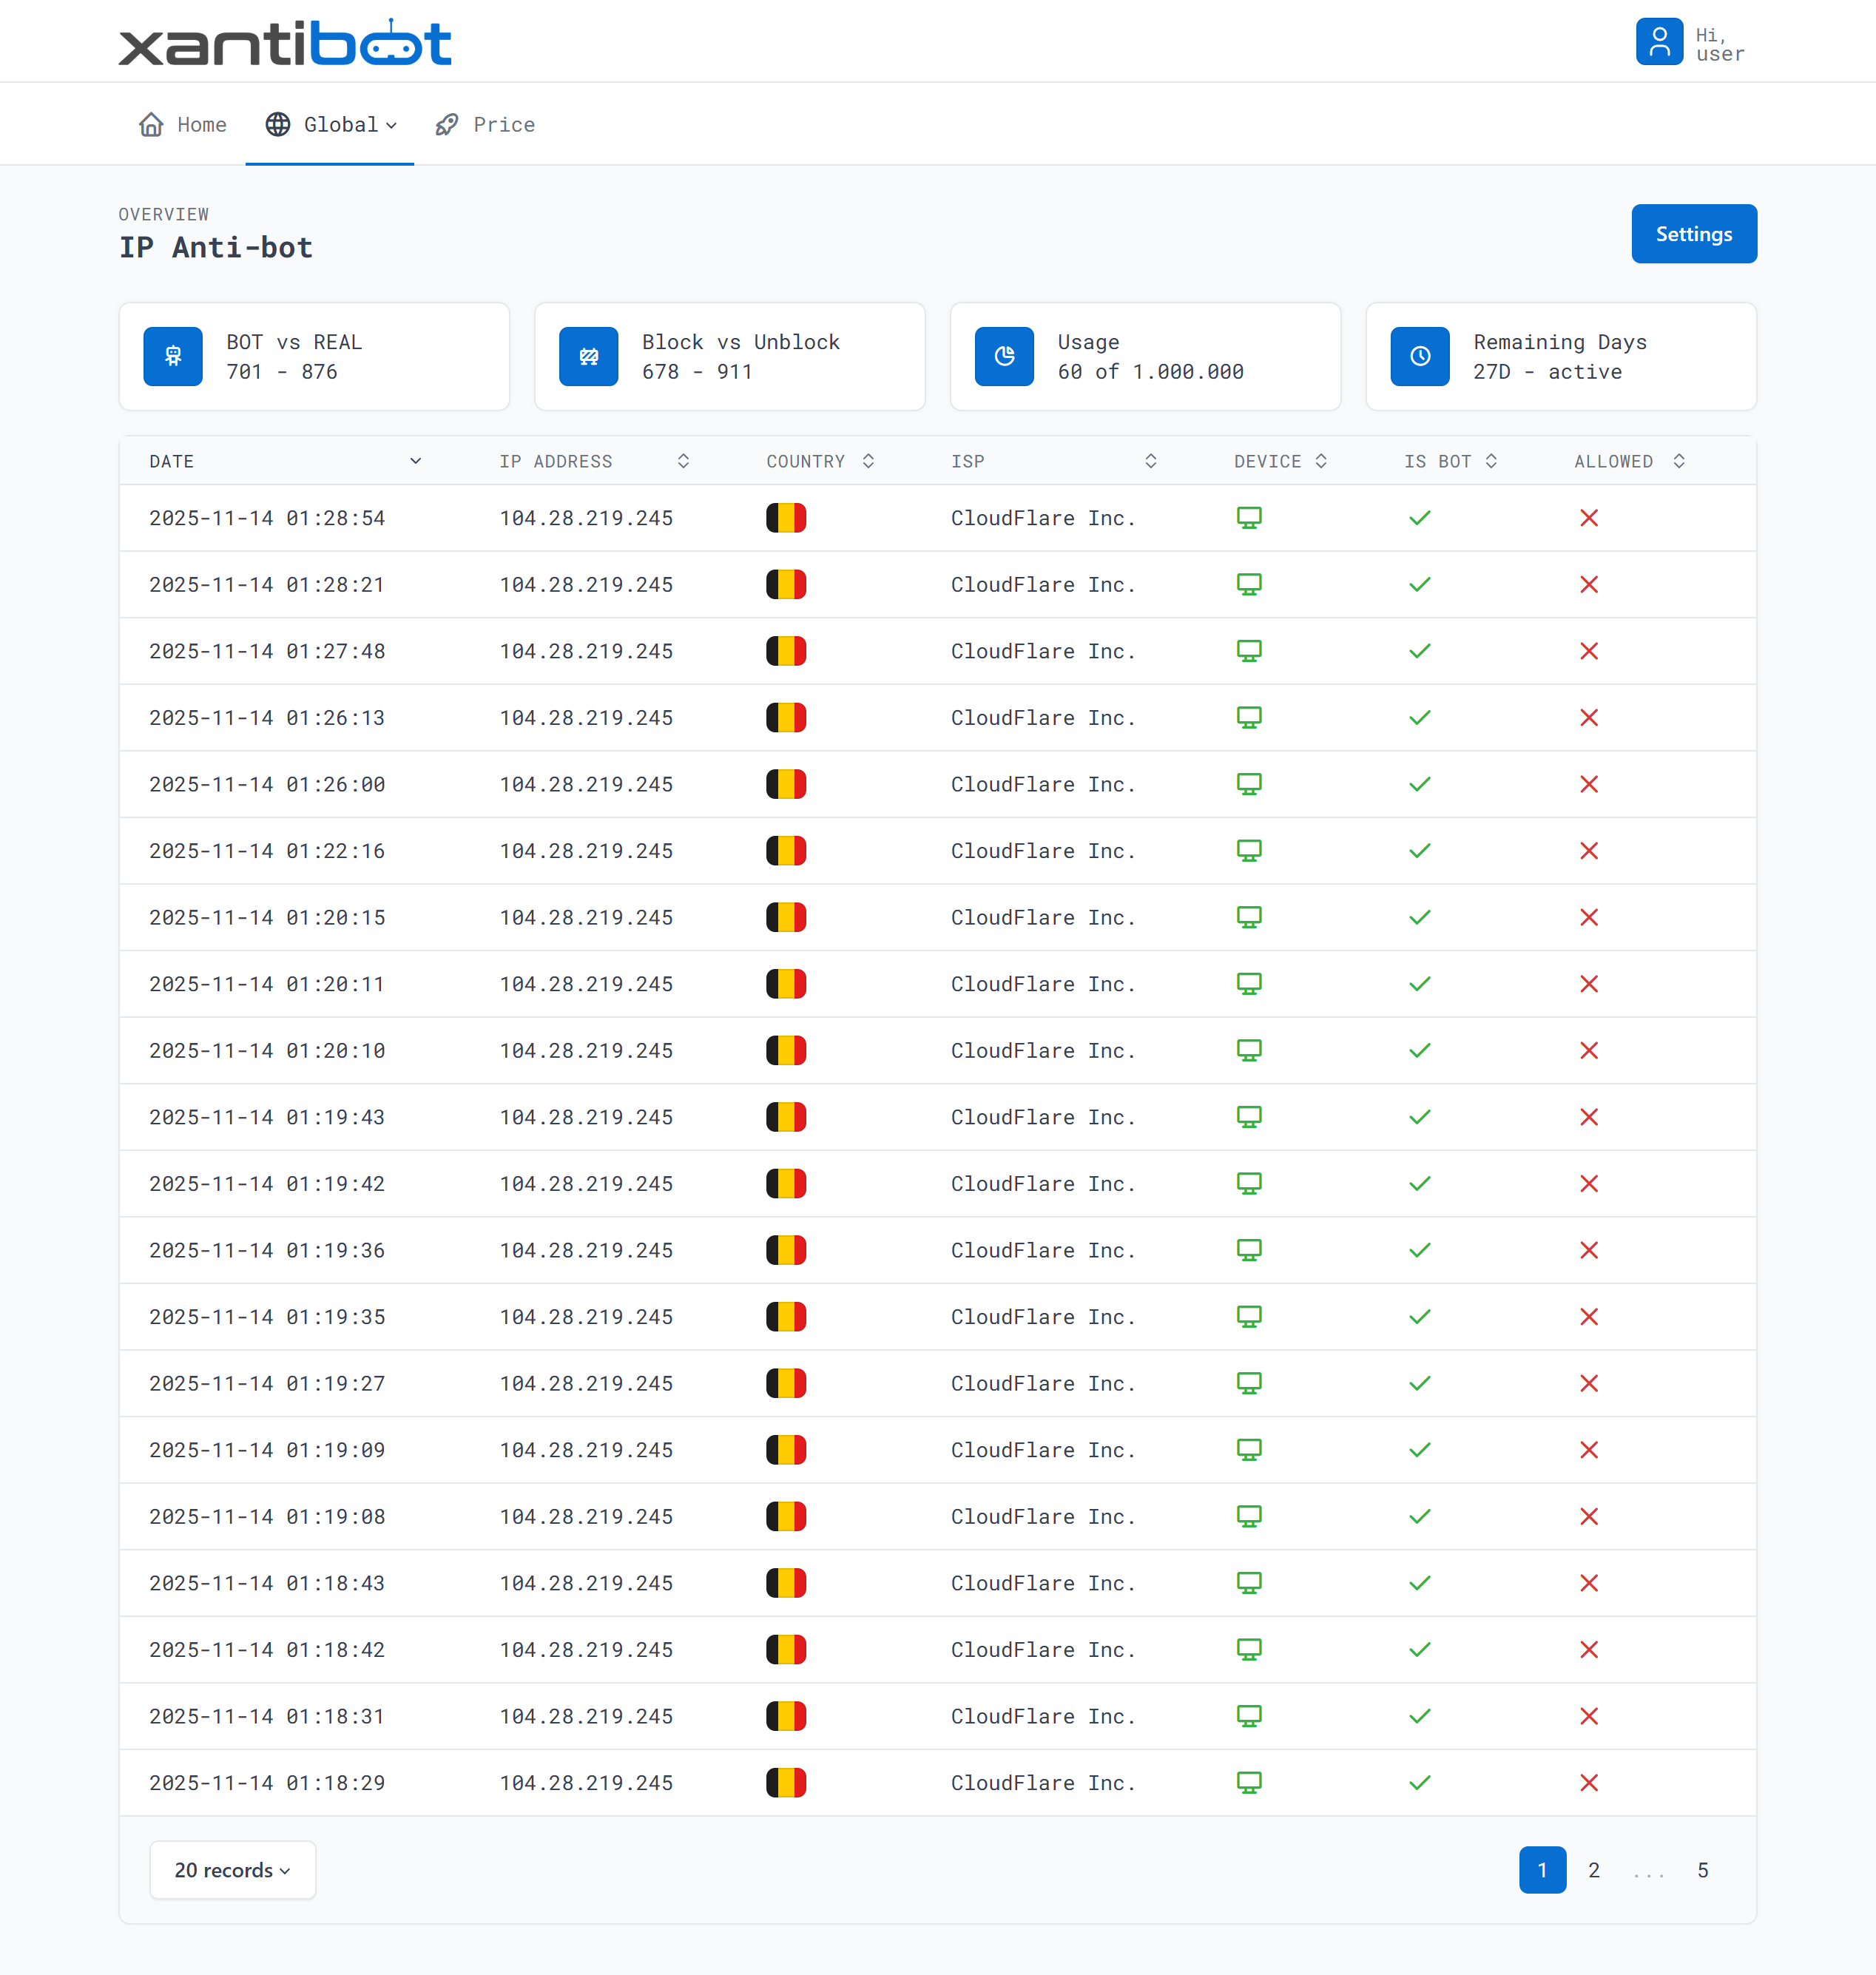Click the Usage pie chart icon
Viewport: 1876px width, 1975px height.
pyautogui.click(x=1004, y=356)
